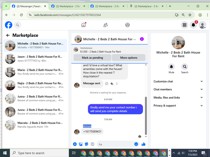Go to the Home feed icon
Viewport: 210px width, 157px height.
pyautogui.click(x=84, y=25)
